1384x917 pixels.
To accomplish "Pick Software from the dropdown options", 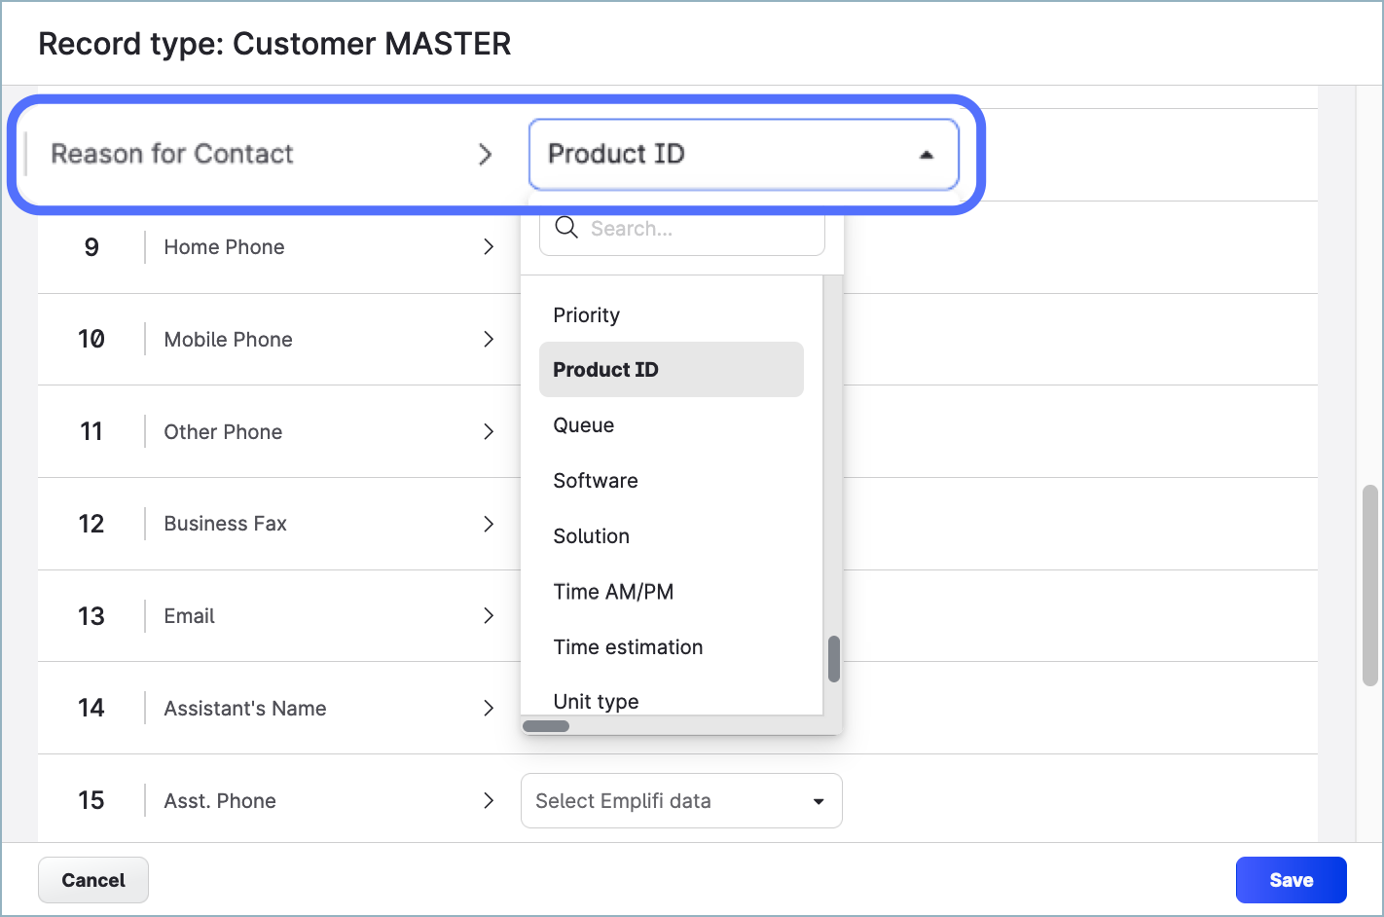I will coord(595,481).
